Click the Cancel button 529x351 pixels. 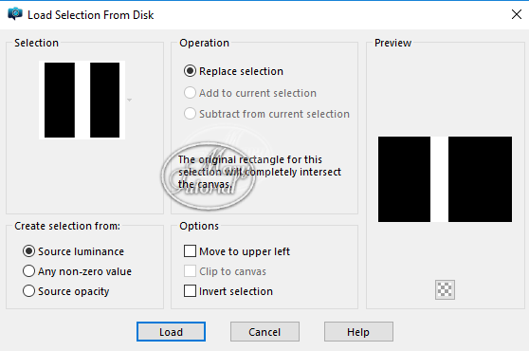tap(264, 332)
